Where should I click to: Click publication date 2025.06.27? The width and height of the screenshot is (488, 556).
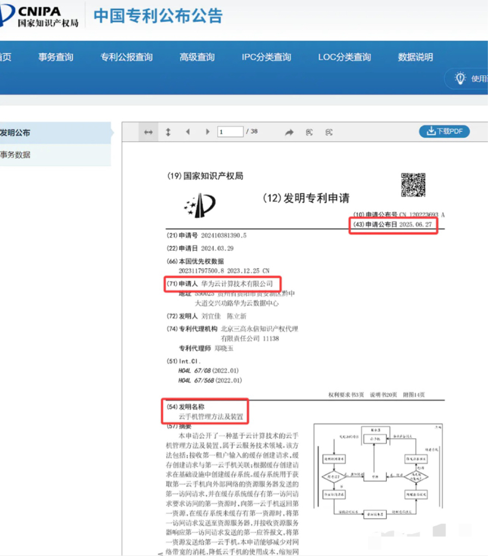pyautogui.click(x=415, y=224)
